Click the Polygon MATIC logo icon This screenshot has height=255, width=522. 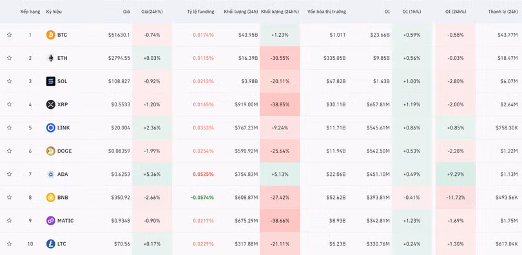tap(51, 221)
